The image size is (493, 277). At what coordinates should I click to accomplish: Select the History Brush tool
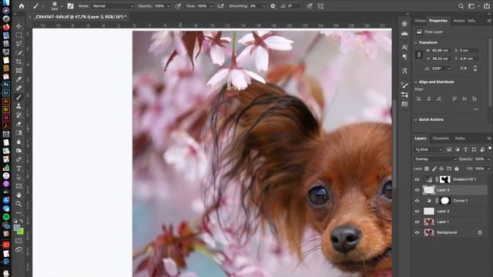(18, 115)
